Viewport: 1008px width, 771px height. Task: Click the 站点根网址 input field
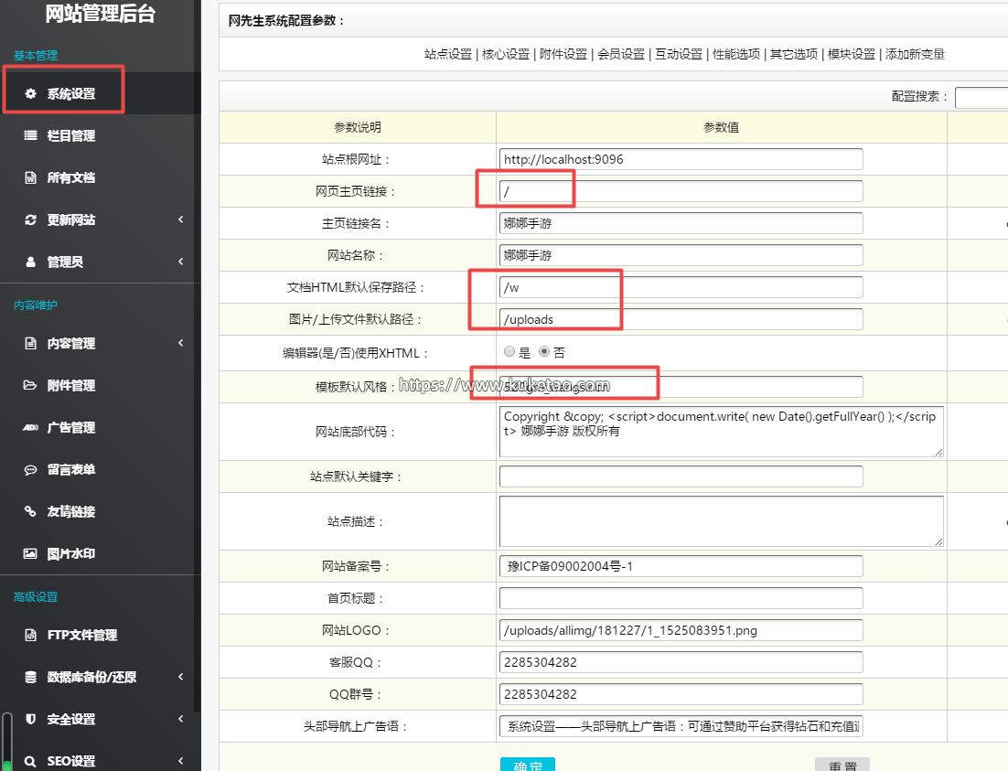coord(681,159)
